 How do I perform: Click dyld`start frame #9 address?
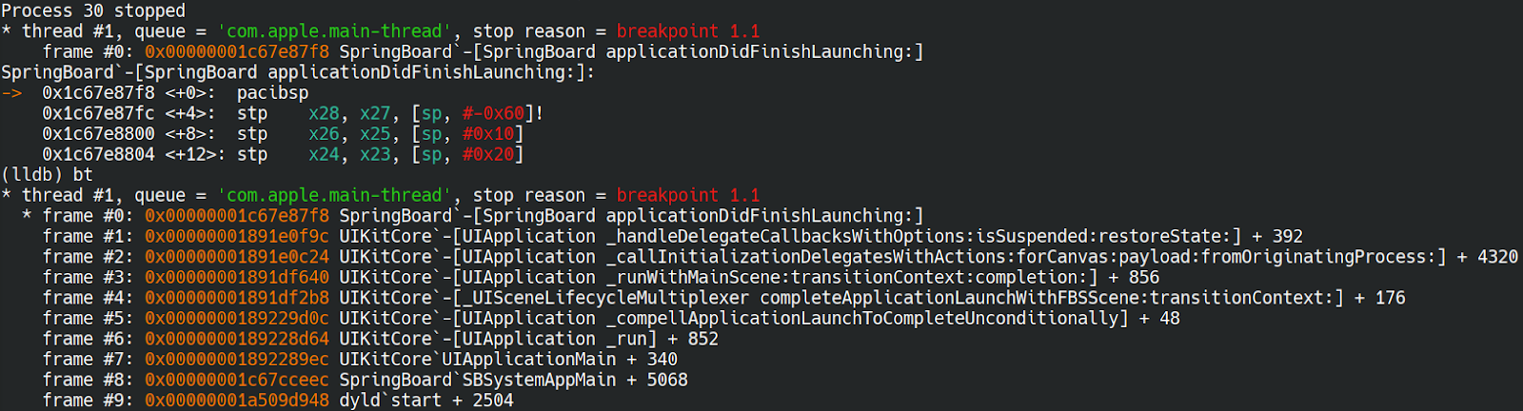coord(237,401)
